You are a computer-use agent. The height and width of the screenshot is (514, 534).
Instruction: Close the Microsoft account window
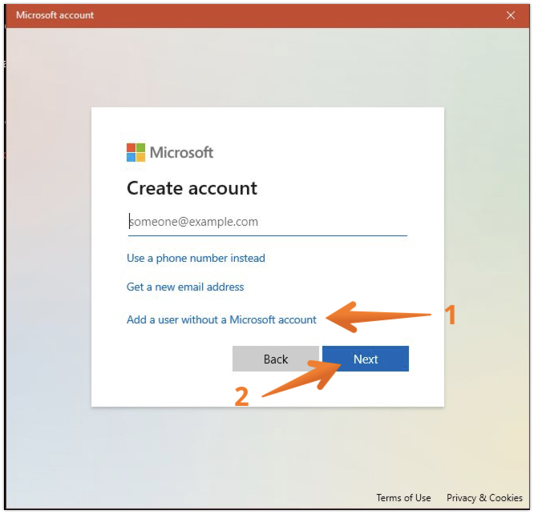click(x=511, y=15)
